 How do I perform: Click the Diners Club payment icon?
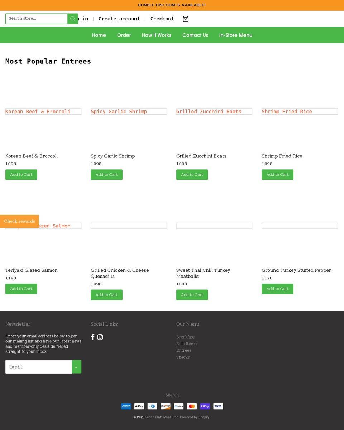point(152,406)
